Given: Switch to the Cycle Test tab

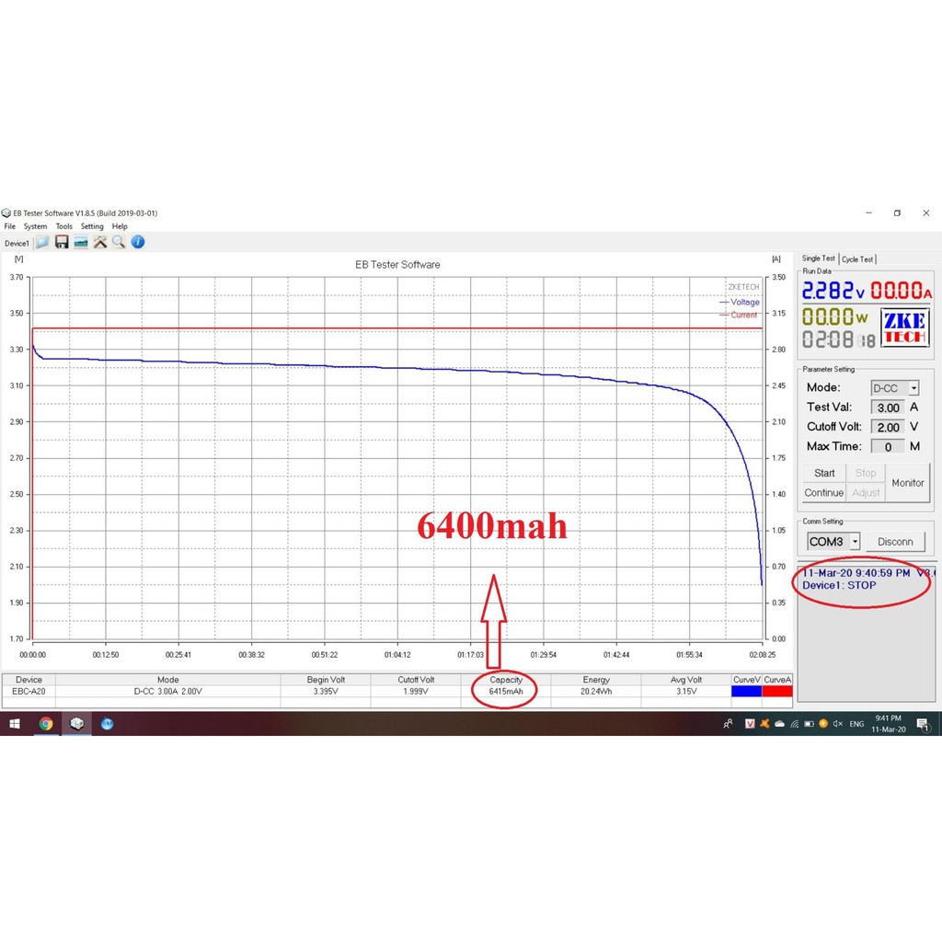Looking at the screenshot, I should tap(858, 258).
